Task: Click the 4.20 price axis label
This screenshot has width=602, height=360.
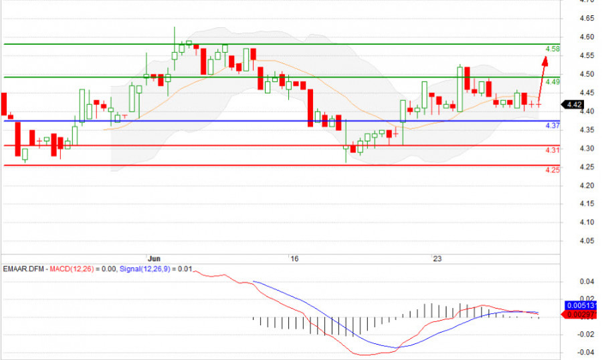Action: (x=587, y=186)
